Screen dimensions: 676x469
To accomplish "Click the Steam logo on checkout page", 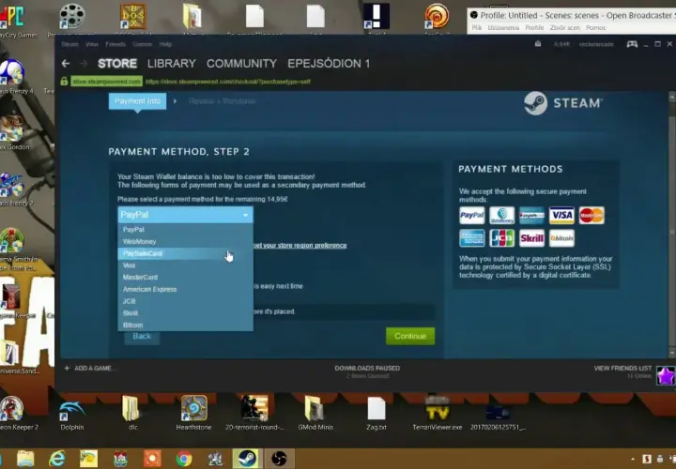I will point(562,103).
